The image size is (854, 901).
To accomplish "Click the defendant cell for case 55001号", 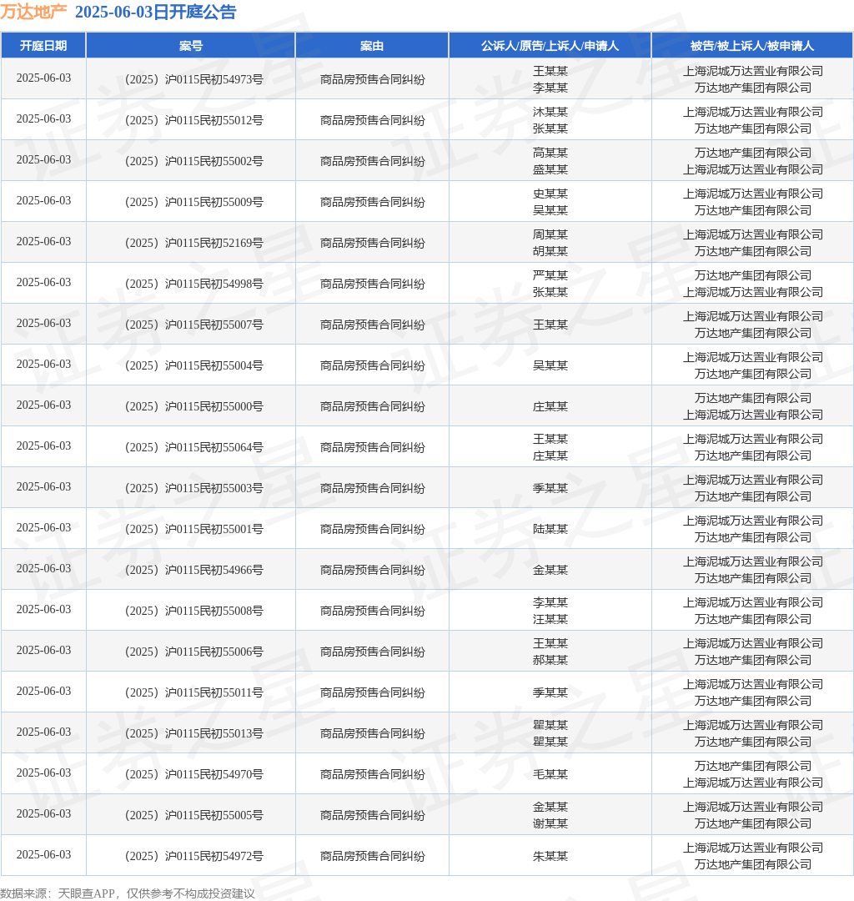I will [x=752, y=529].
